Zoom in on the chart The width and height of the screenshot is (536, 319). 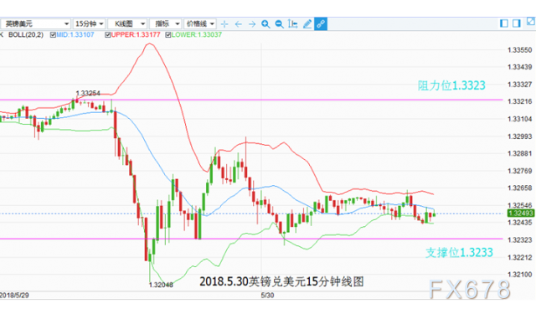(x=265, y=24)
